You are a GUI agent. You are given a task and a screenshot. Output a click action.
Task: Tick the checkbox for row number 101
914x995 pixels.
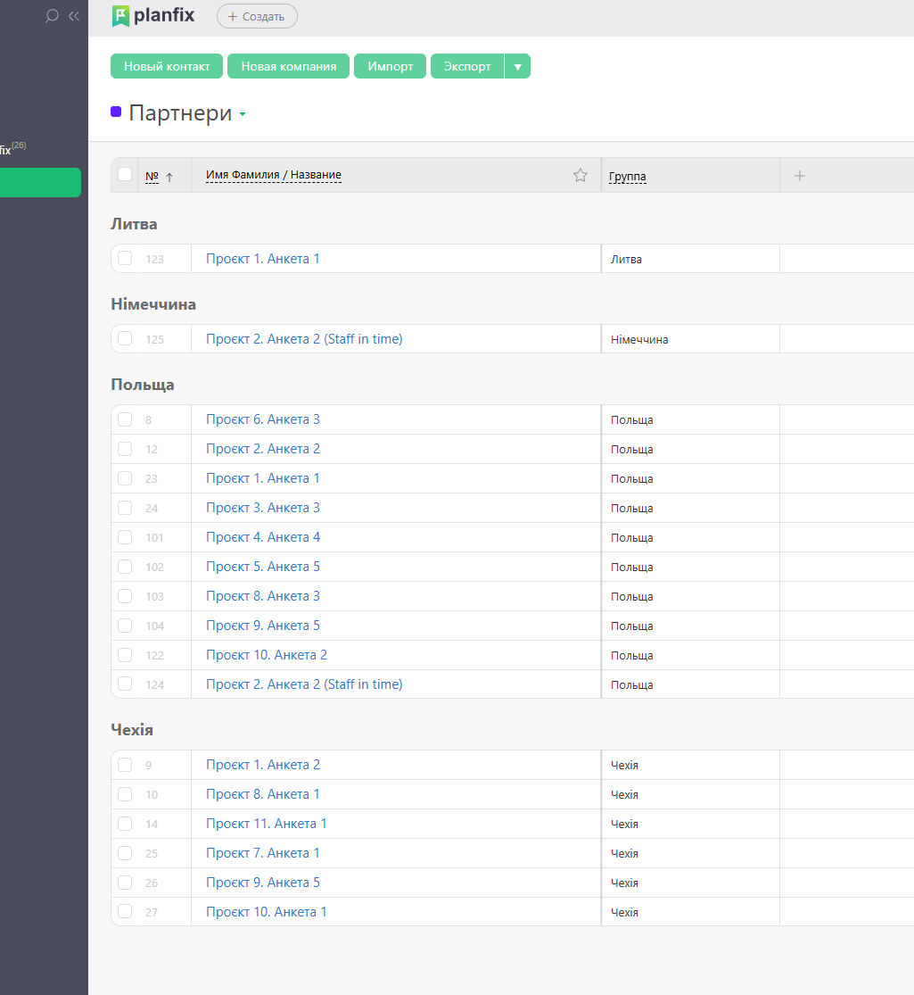pos(125,537)
